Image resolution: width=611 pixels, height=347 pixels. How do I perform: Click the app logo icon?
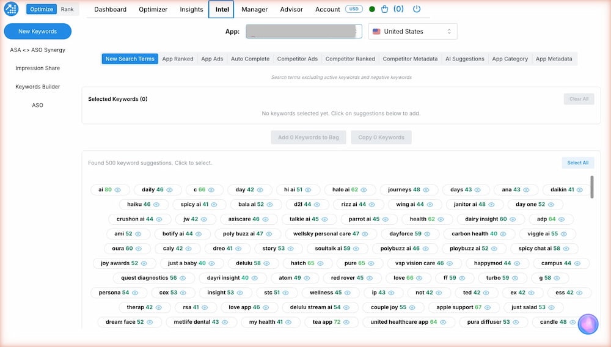pyautogui.click(x=11, y=9)
